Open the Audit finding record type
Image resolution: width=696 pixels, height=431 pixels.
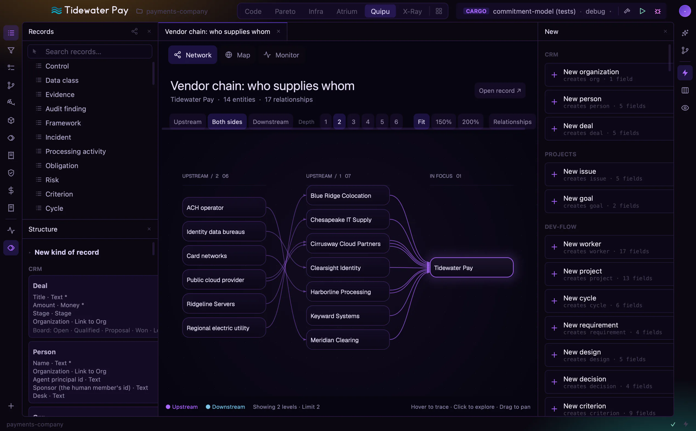pyautogui.click(x=65, y=109)
